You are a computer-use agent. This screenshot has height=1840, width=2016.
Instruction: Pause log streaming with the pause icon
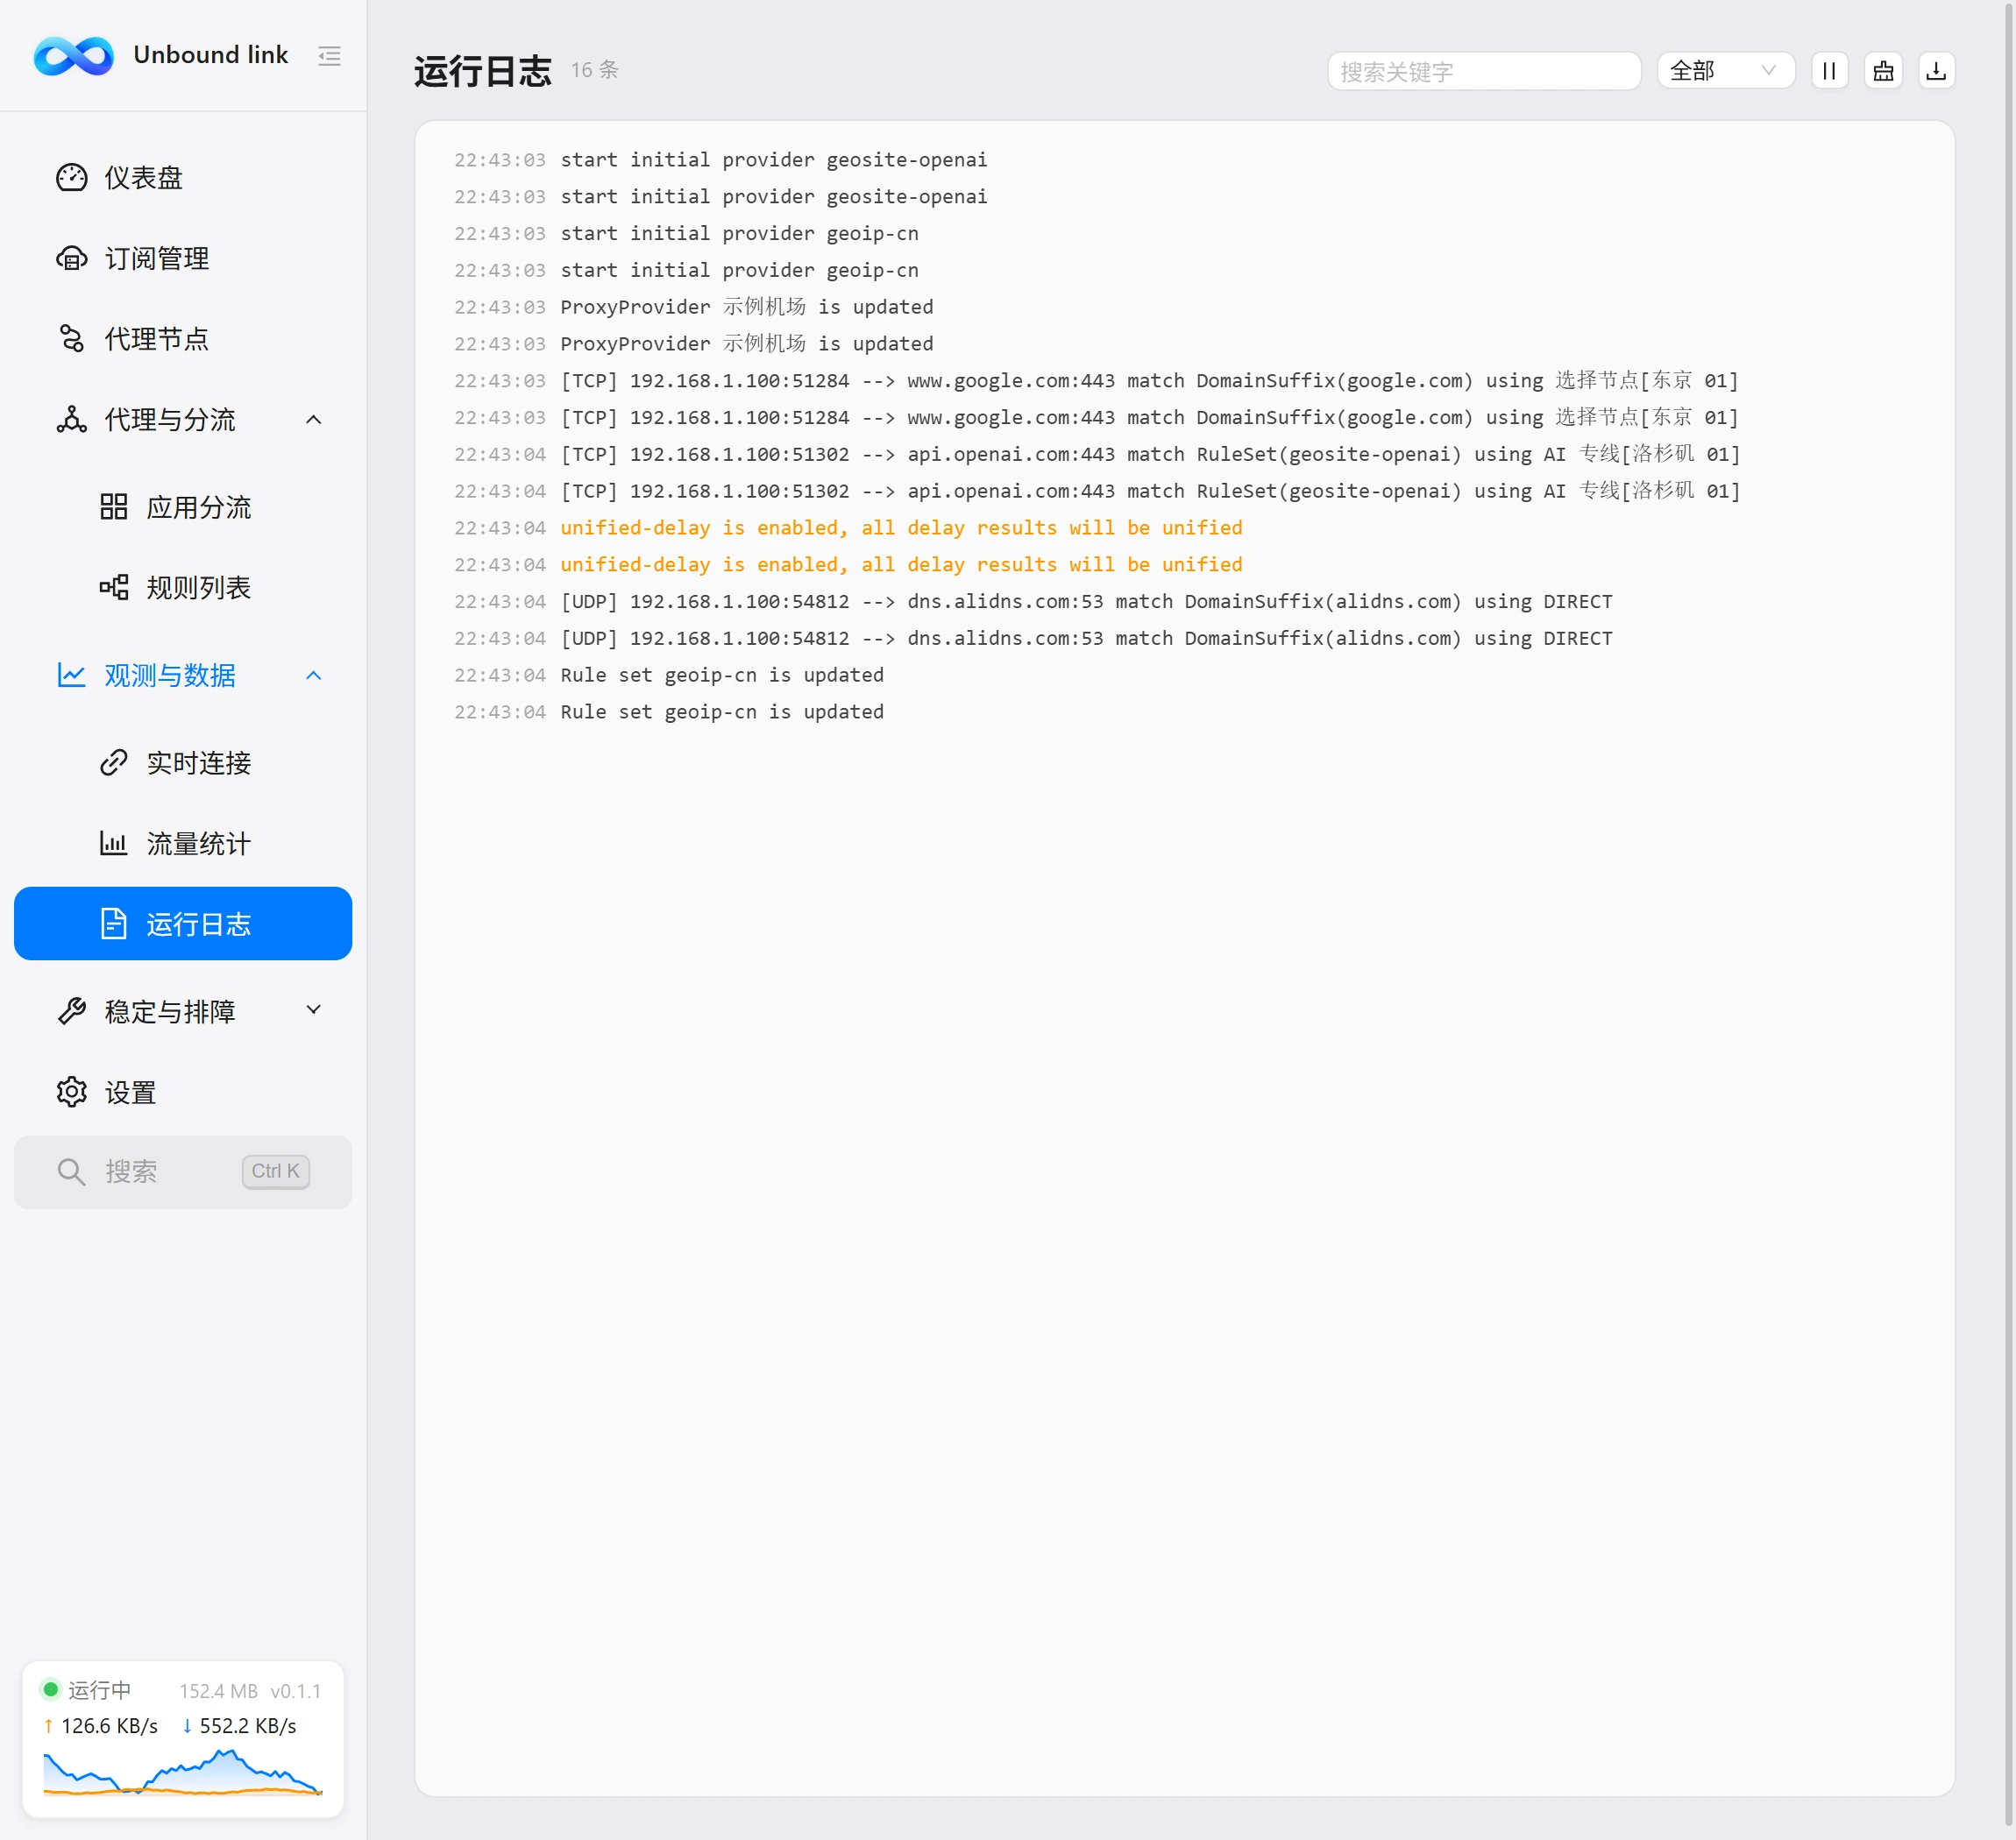pyautogui.click(x=1829, y=71)
